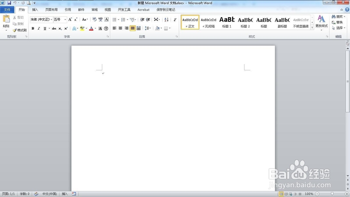
Task: Open the 文件 (File) tab
Action: click(7, 9)
